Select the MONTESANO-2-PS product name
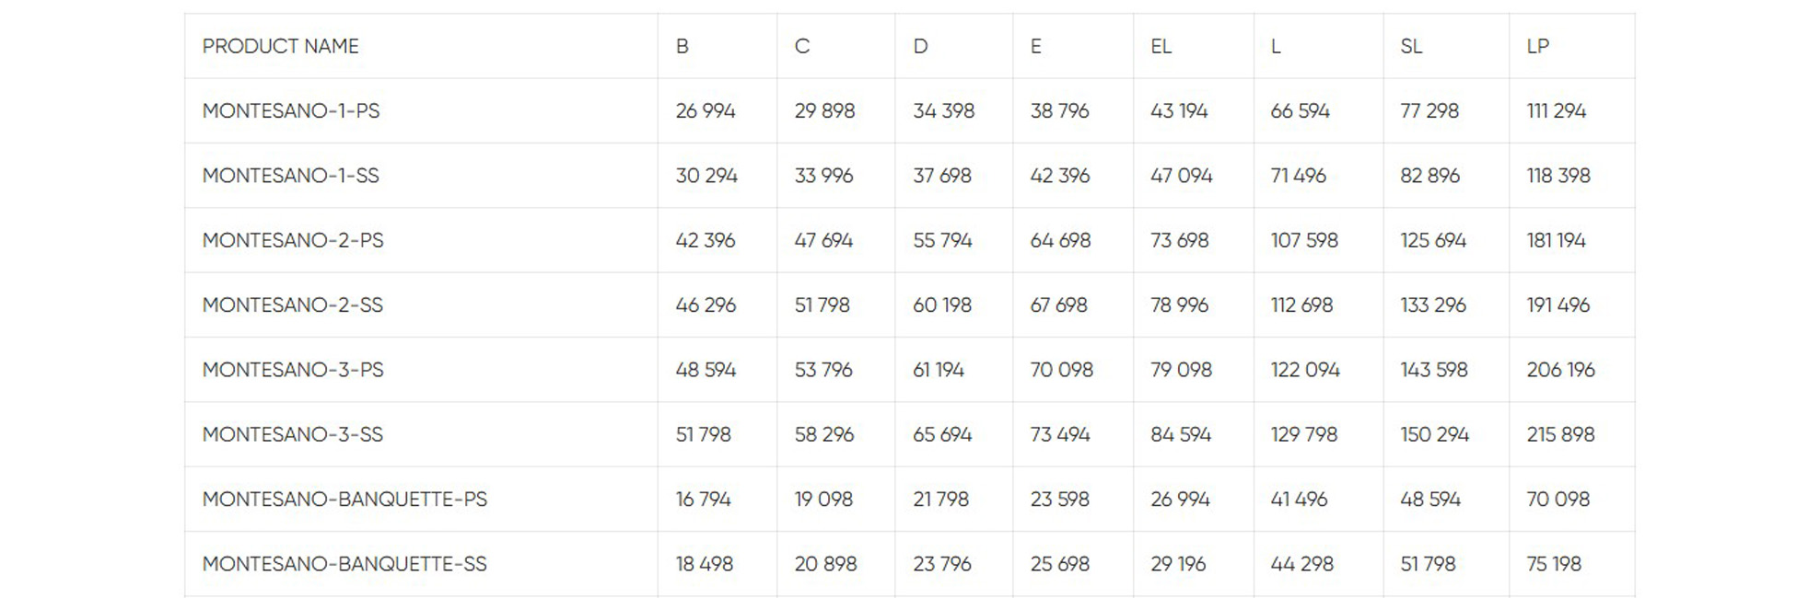Screen dimensions: 1820x598 click(x=293, y=240)
